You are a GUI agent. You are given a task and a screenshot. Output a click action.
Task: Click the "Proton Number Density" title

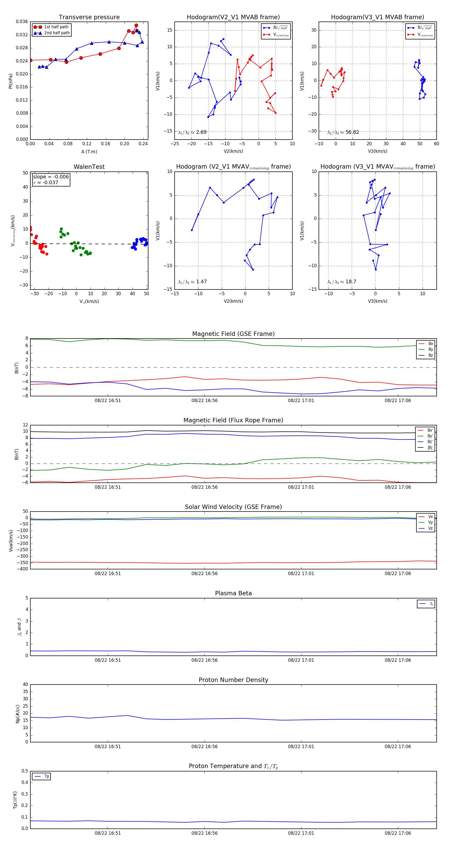click(x=233, y=680)
